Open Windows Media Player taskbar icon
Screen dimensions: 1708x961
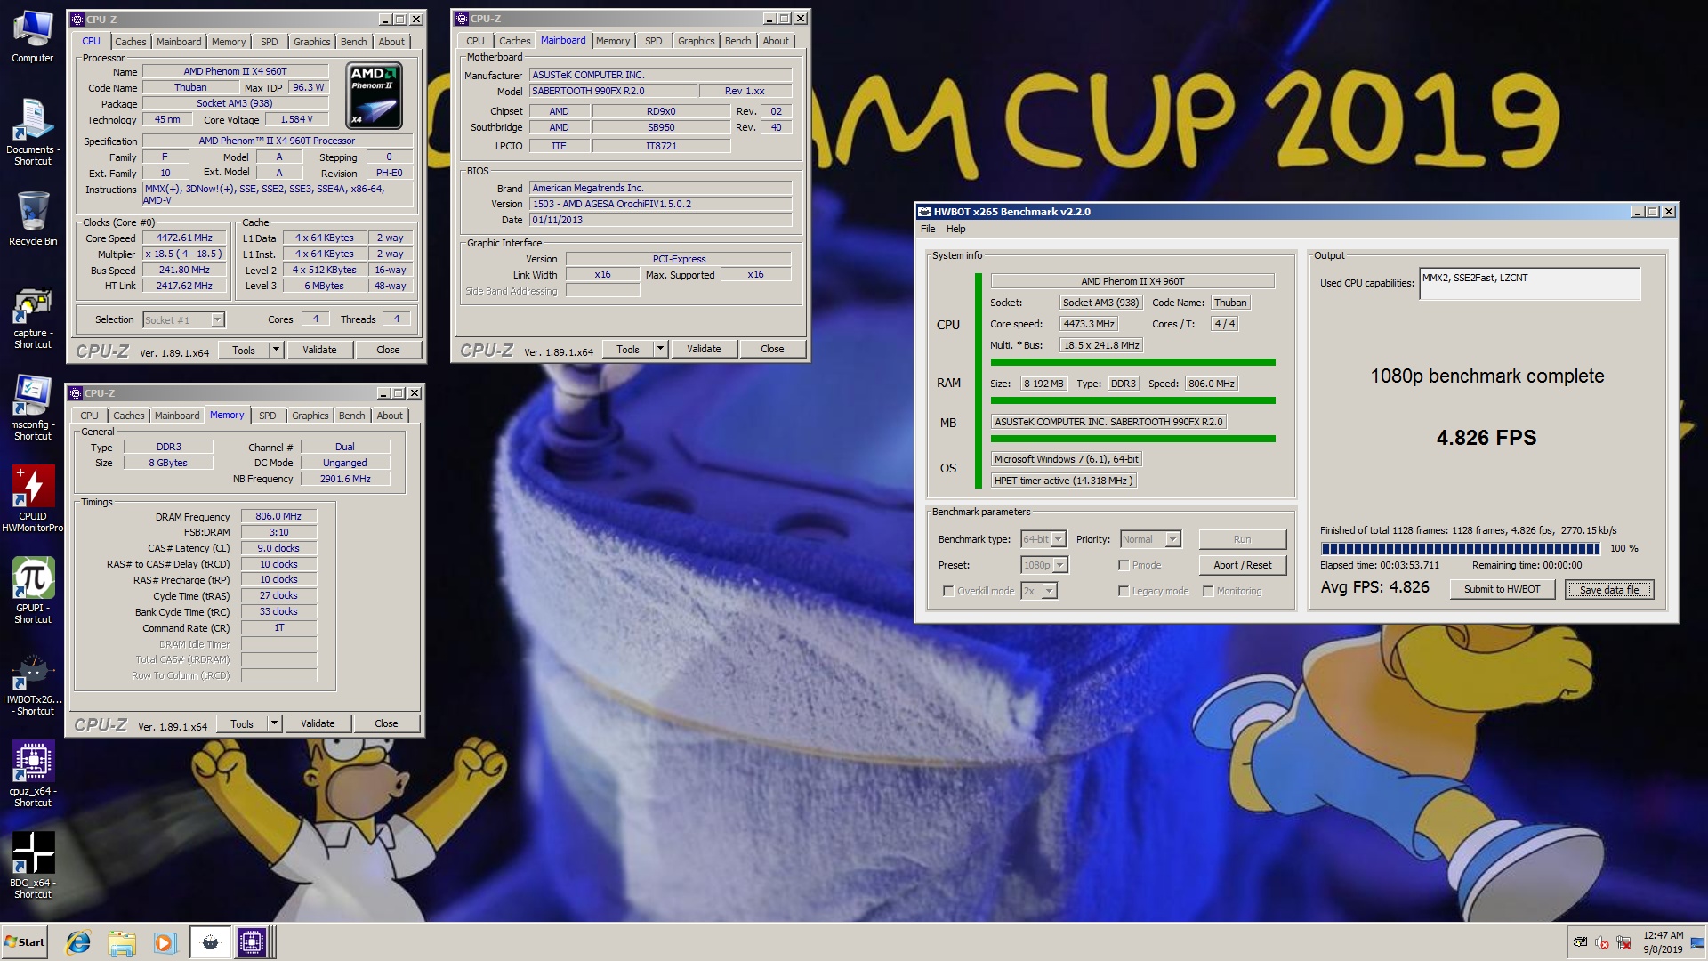(x=165, y=942)
